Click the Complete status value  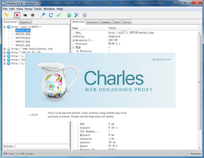[114, 36]
